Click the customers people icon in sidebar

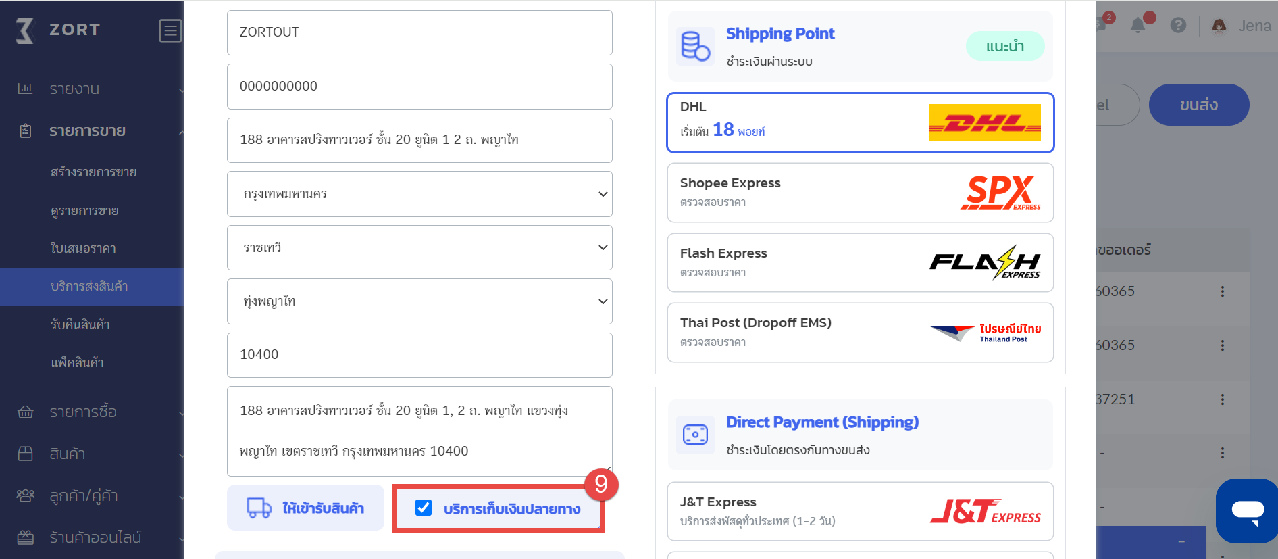coord(25,495)
